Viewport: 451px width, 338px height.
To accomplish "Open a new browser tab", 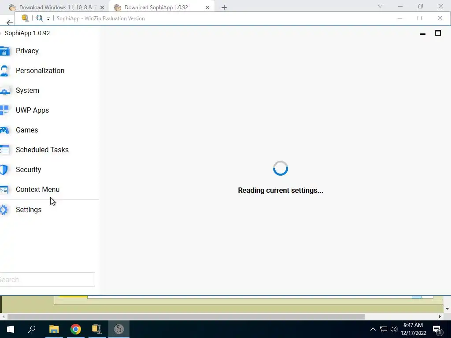I will [x=224, y=7].
